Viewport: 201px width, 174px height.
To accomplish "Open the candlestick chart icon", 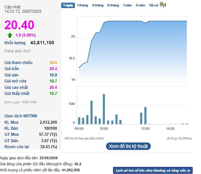I will pyautogui.click(x=163, y=5).
